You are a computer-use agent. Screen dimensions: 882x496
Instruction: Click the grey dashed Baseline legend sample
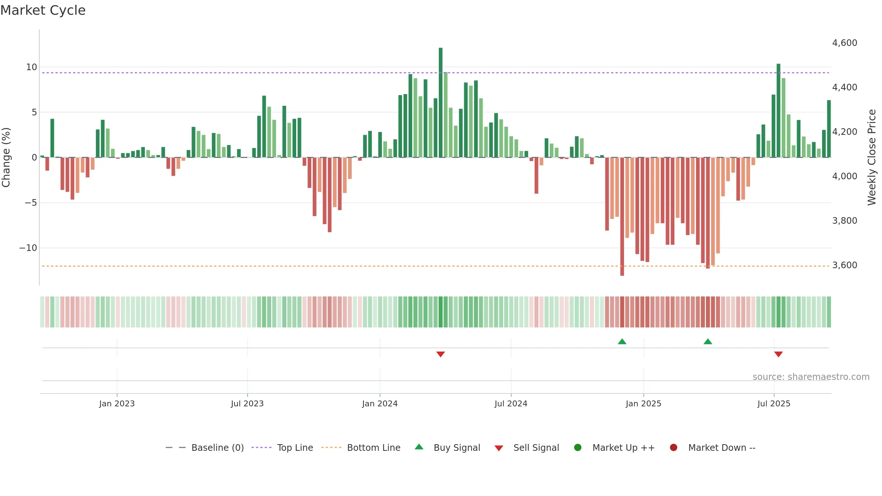pyautogui.click(x=176, y=448)
